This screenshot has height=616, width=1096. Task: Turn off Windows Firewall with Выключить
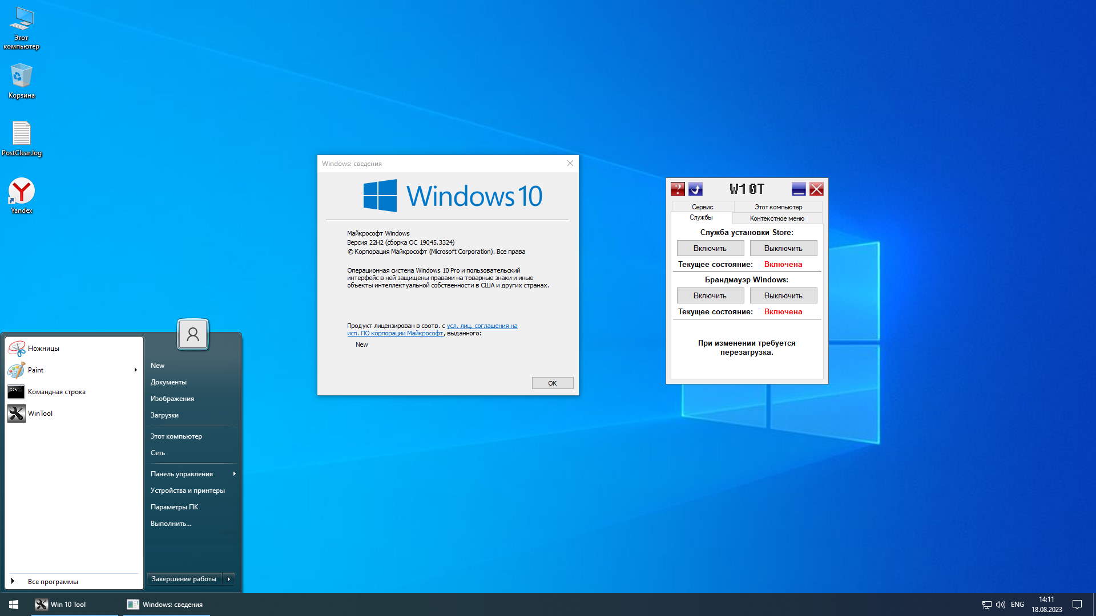(x=783, y=295)
